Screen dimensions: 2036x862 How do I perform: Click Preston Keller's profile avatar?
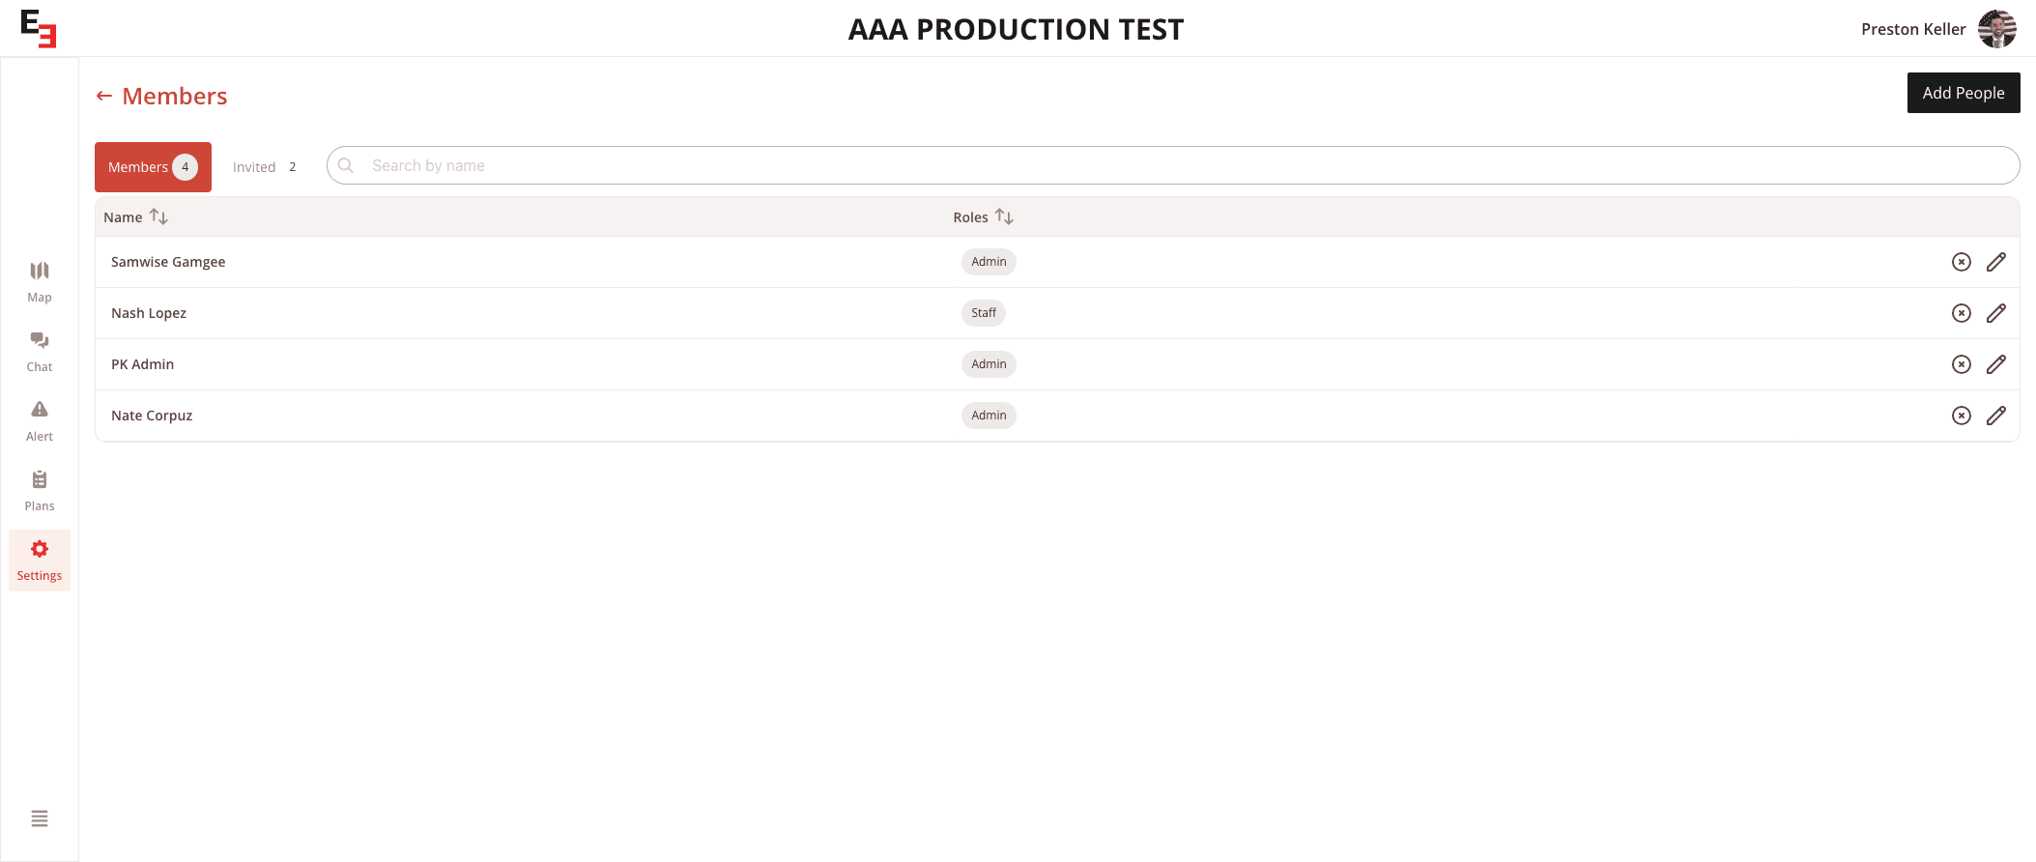(1996, 29)
